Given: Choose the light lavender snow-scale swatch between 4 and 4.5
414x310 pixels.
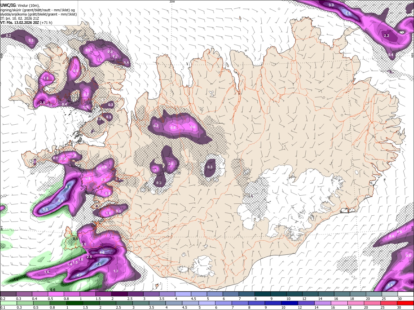Looking at the screenshot, I should [x=183, y=294].
